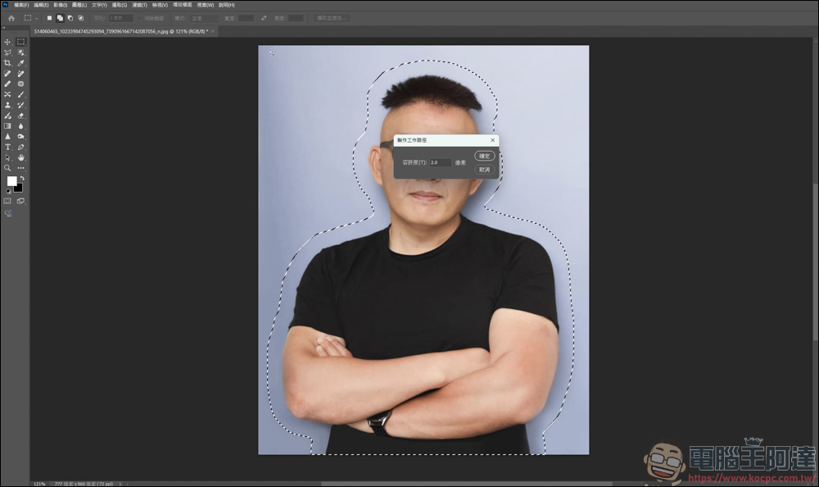Select the Object Selection tool
This screenshot has width=819, height=487.
(21, 52)
